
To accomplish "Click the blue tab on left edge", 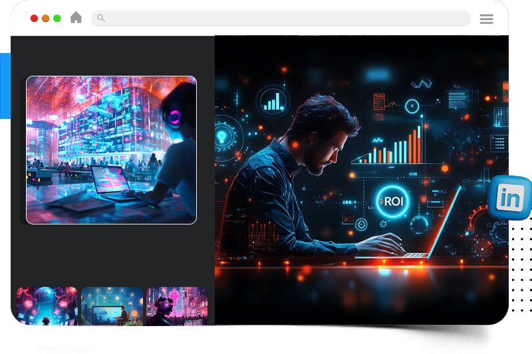I will (x=5, y=86).
